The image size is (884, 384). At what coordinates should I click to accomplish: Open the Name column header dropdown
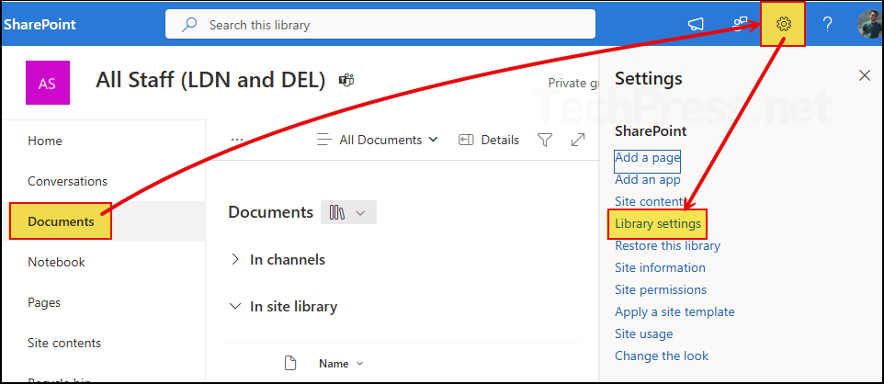pyautogui.click(x=341, y=364)
